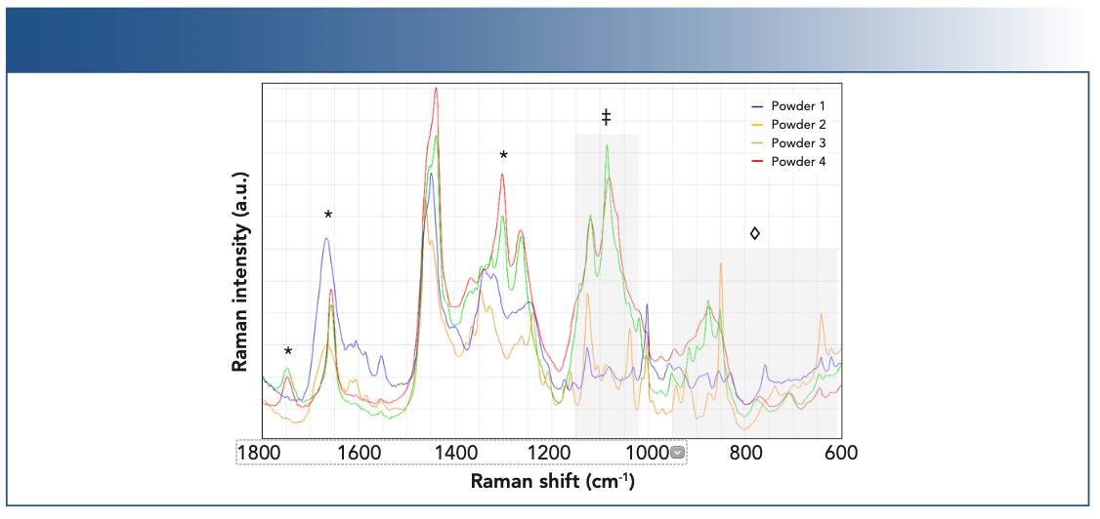1100x519 pixels.
Task: Click the 1600 x-axis tick label
Action: [x=358, y=454]
